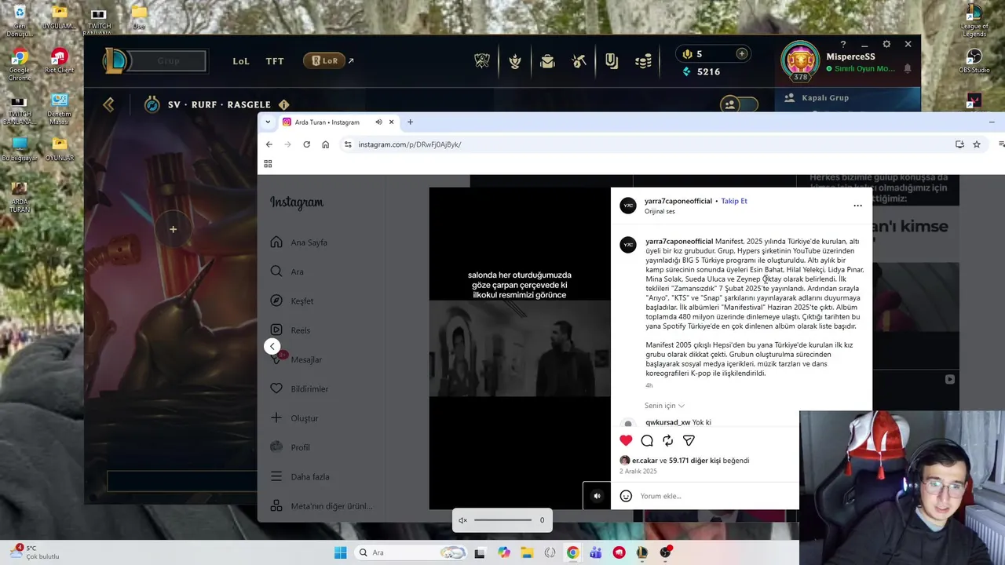Open er.cakar liker profile
1005x565 pixels.
tap(645, 461)
